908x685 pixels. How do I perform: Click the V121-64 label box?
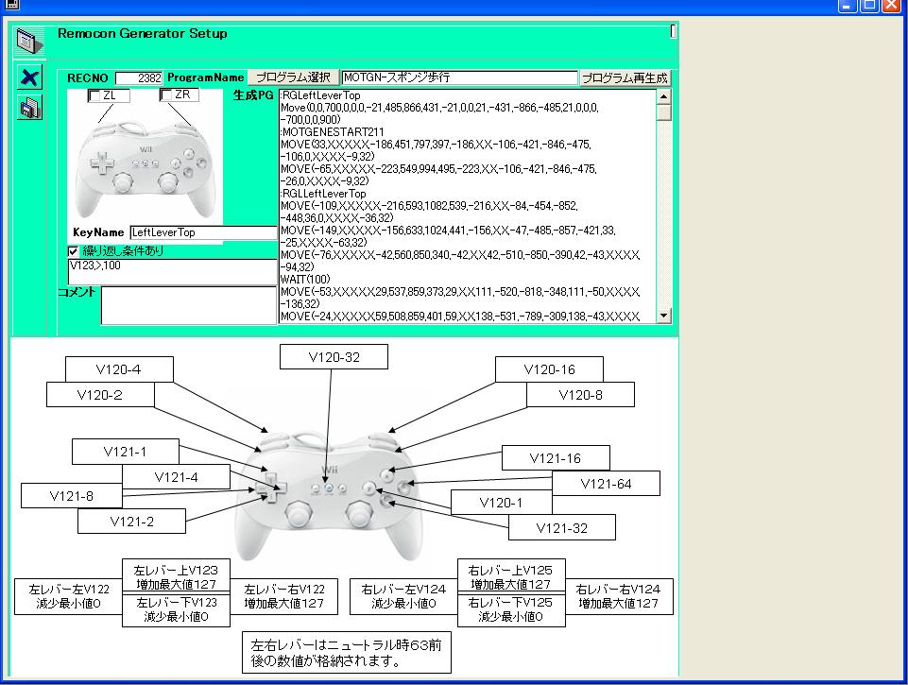click(606, 484)
